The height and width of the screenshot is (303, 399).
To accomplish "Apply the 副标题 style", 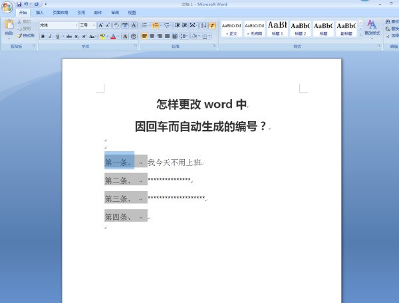I will 346,29.
